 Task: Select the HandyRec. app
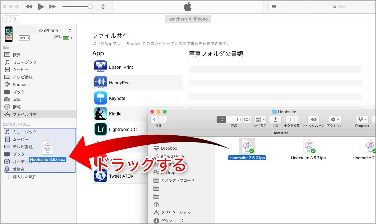click(x=137, y=82)
